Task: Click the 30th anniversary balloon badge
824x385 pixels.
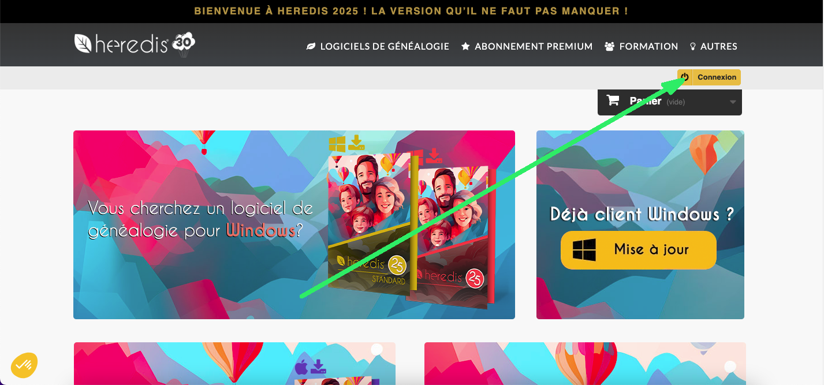Action: pos(184,44)
